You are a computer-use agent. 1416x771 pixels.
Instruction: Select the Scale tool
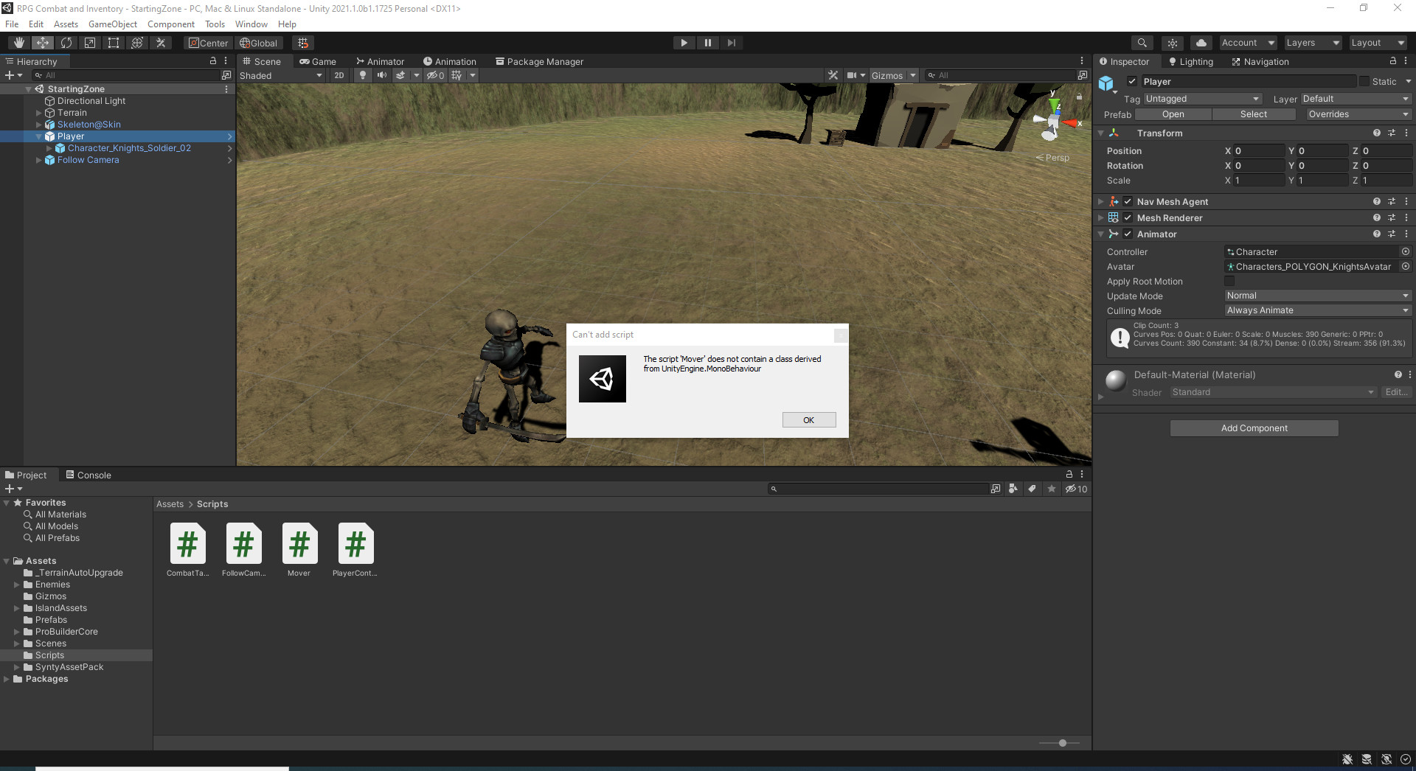(90, 43)
